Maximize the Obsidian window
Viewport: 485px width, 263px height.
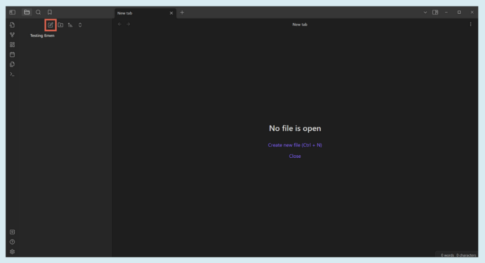[459, 13]
